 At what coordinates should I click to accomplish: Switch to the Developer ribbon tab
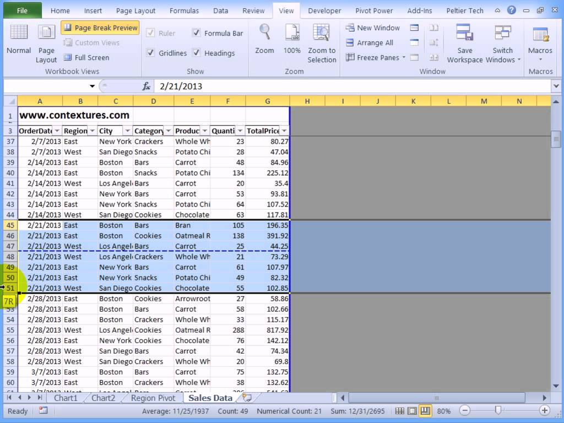tap(324, 10)
